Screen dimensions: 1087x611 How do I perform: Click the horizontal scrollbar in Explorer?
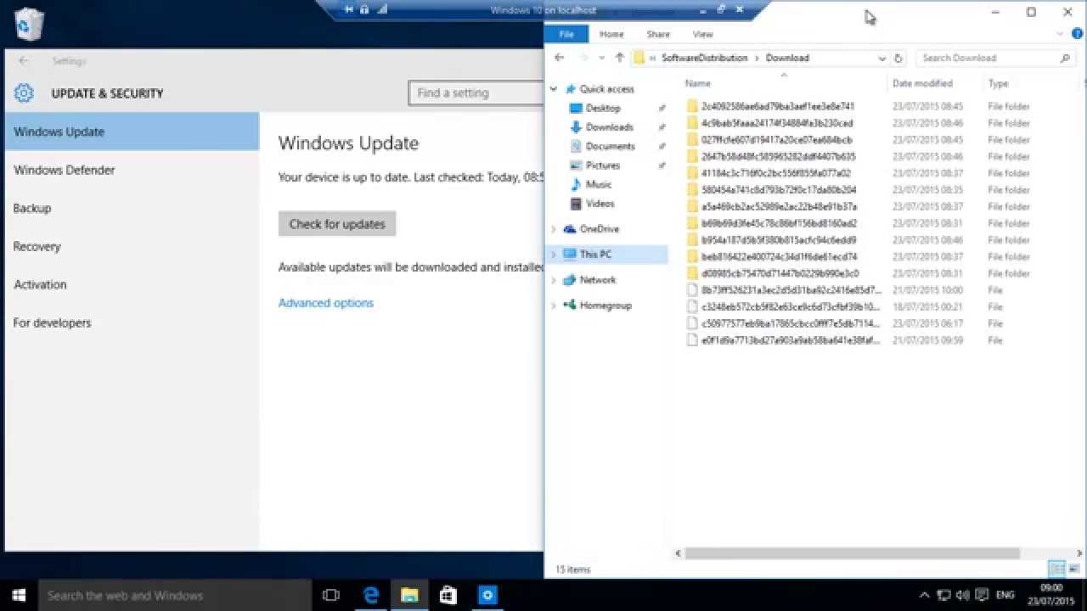point(852,553)
